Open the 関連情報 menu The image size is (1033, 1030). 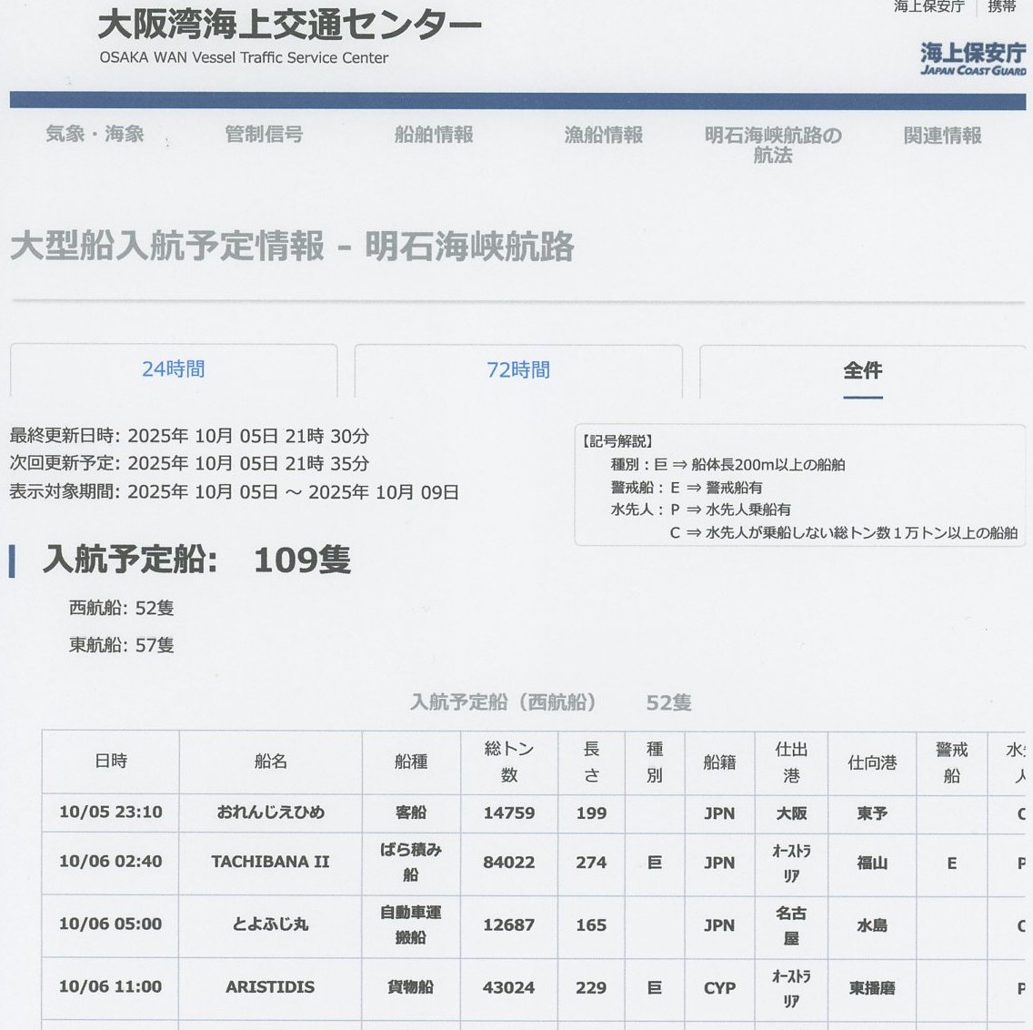click(942, 136)
